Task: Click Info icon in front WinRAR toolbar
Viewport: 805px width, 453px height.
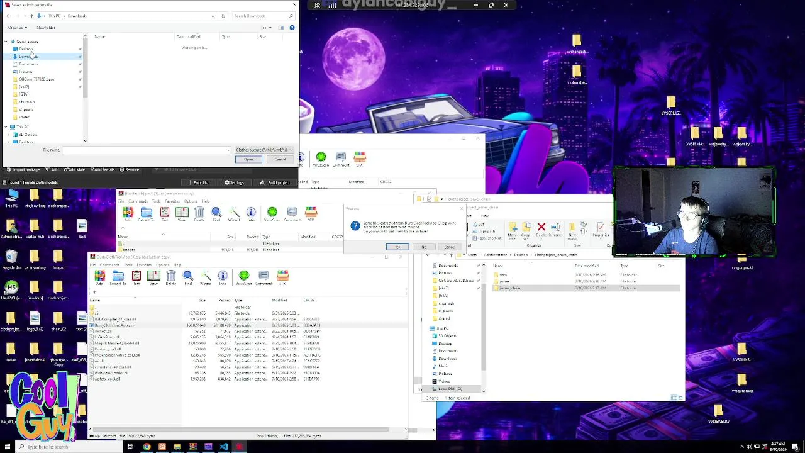Action: [x=222, y=277]
